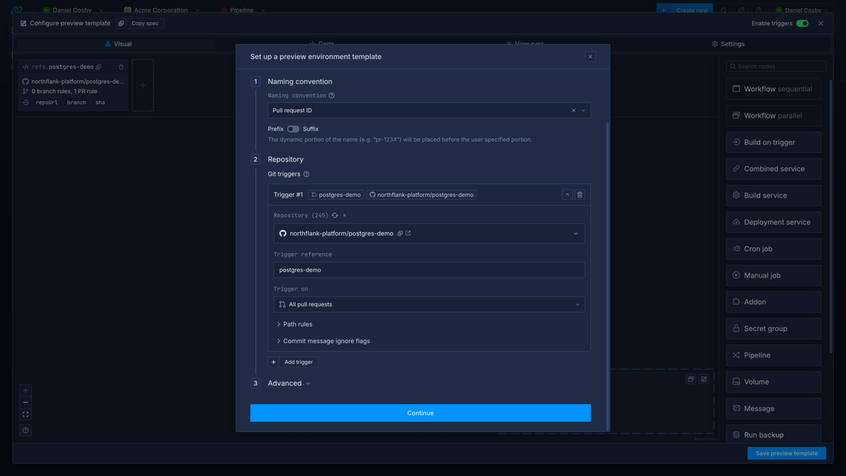Click Git triggers help icon
The height and width of the screenshot is (476, 846).
tap(307, 174)
